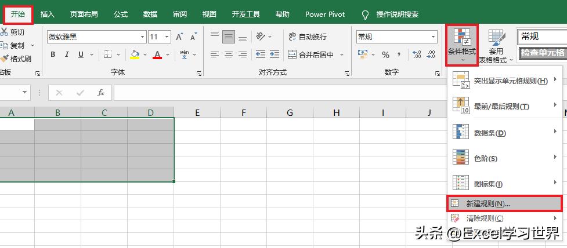Screen dimensions: 567x248
Task: Click the formula bar confirm checkmark icon
Action: pyautogui.click(x=80, y=93)
